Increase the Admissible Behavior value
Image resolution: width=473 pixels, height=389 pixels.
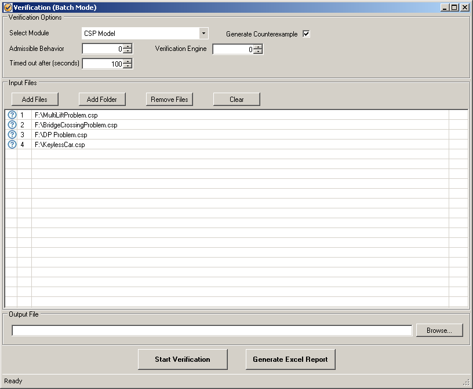128,47
